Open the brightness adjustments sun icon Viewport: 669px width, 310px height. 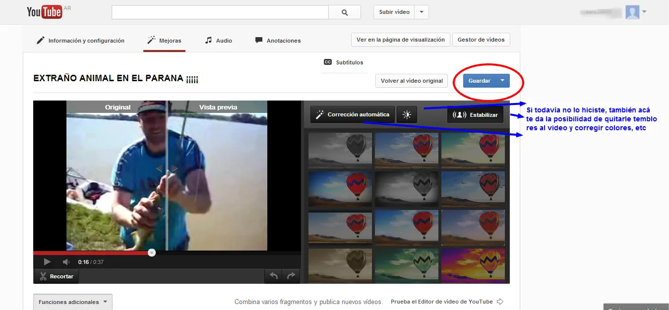(407, 114)
